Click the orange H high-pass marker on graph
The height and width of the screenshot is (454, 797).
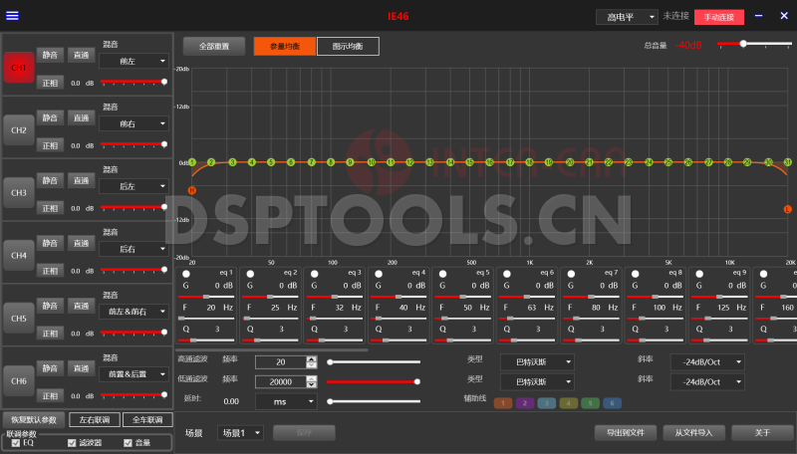coord(192,189)
